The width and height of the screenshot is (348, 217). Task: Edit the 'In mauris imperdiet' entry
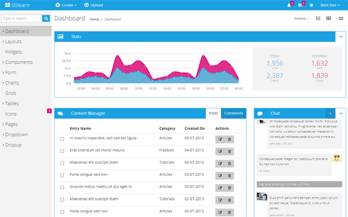tap(220, 139)
